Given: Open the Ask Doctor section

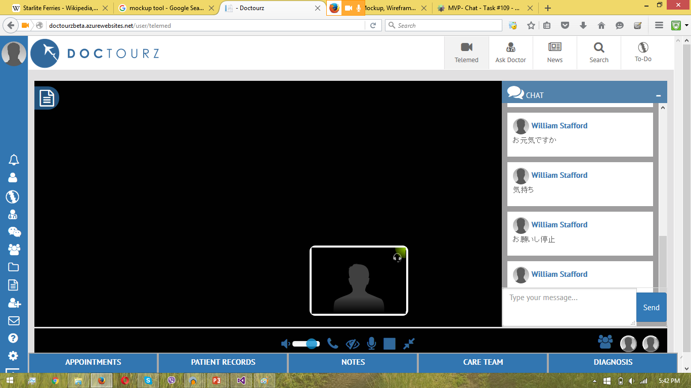Looking at the screenshot, I should [510, 53].
